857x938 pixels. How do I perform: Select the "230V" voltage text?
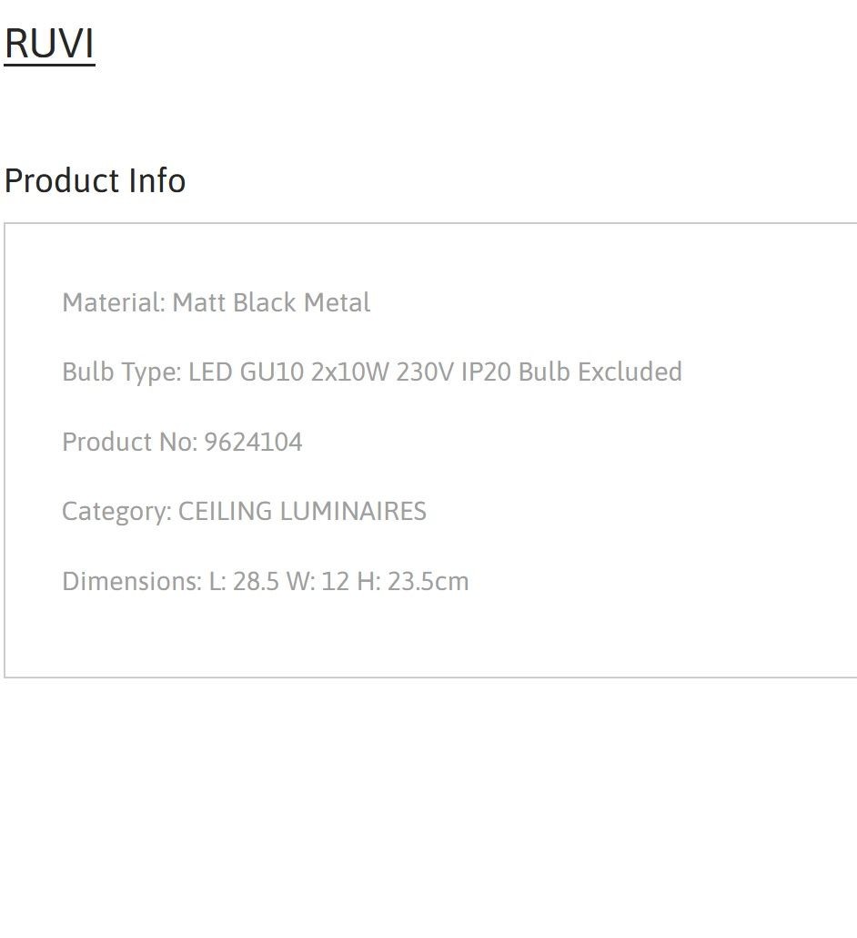tap(425, 372)
